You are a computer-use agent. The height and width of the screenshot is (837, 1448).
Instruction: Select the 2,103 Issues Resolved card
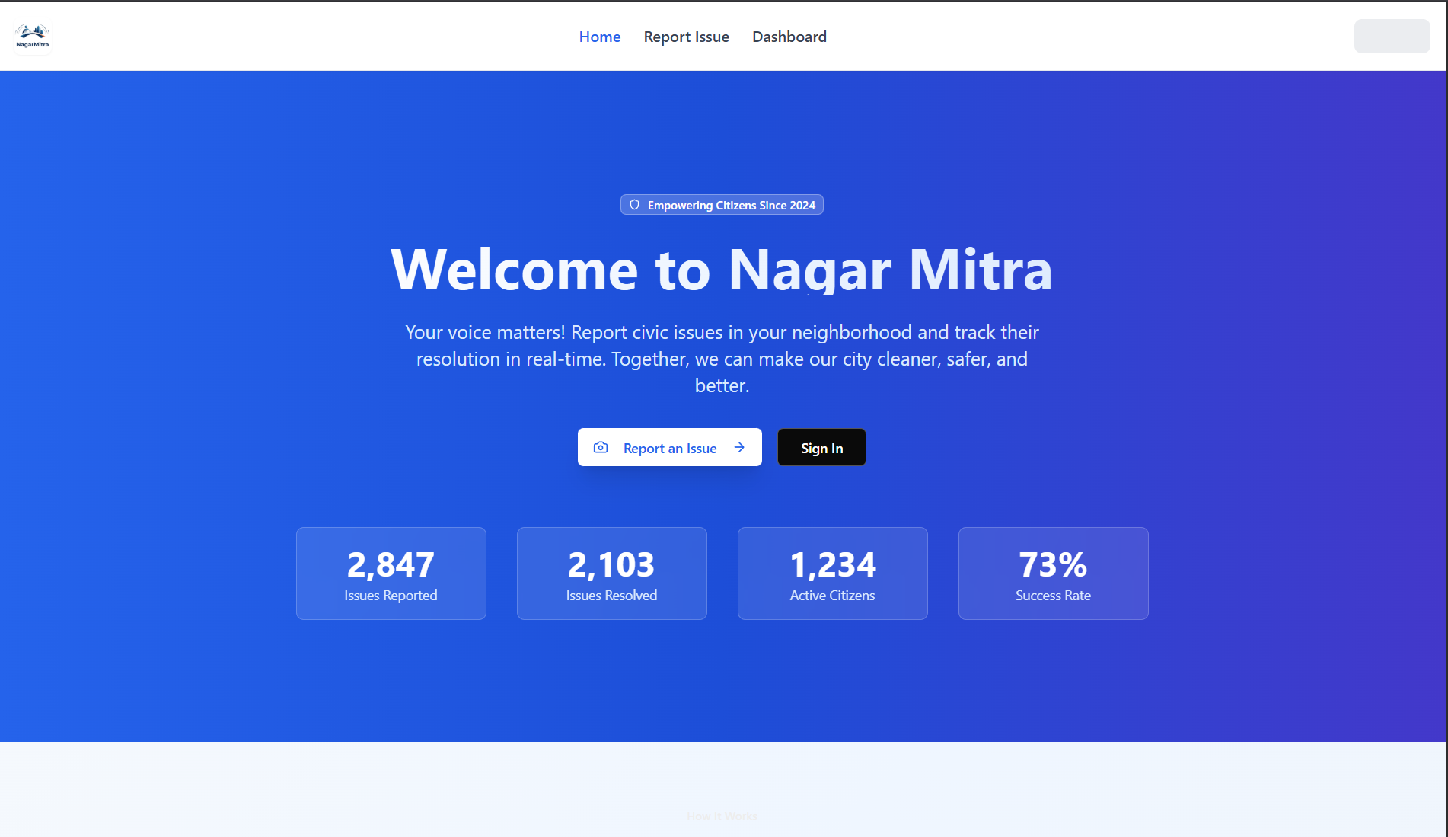(611, 573)
